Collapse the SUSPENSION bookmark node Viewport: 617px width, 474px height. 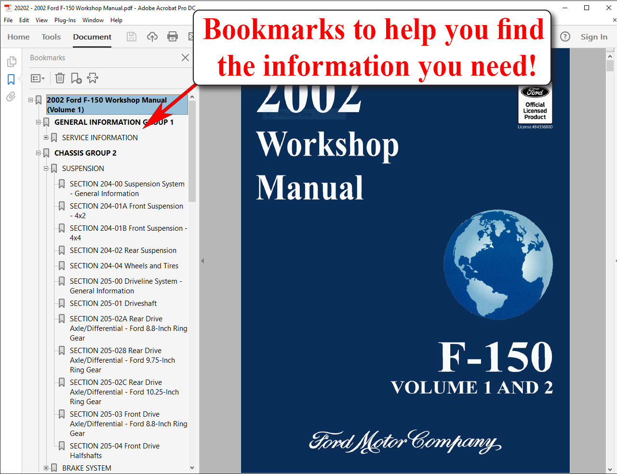point(46,169)
